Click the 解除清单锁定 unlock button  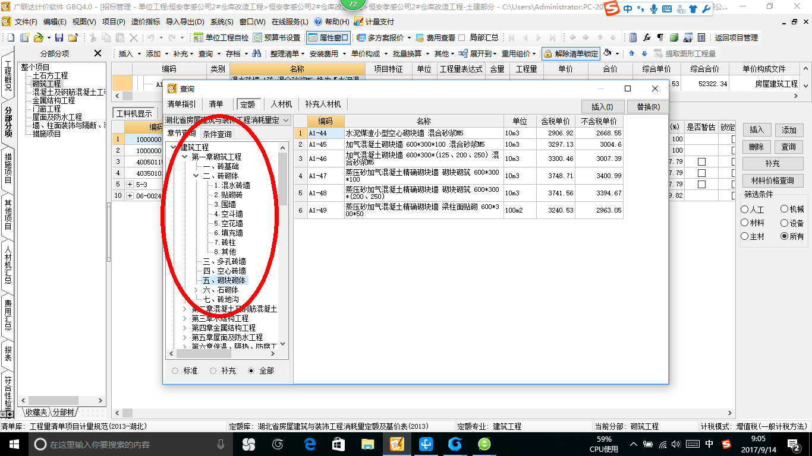(x=571, y=53)
